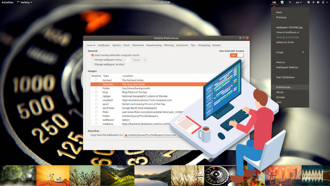Click the Enabled column header

[x=96, y=76]
